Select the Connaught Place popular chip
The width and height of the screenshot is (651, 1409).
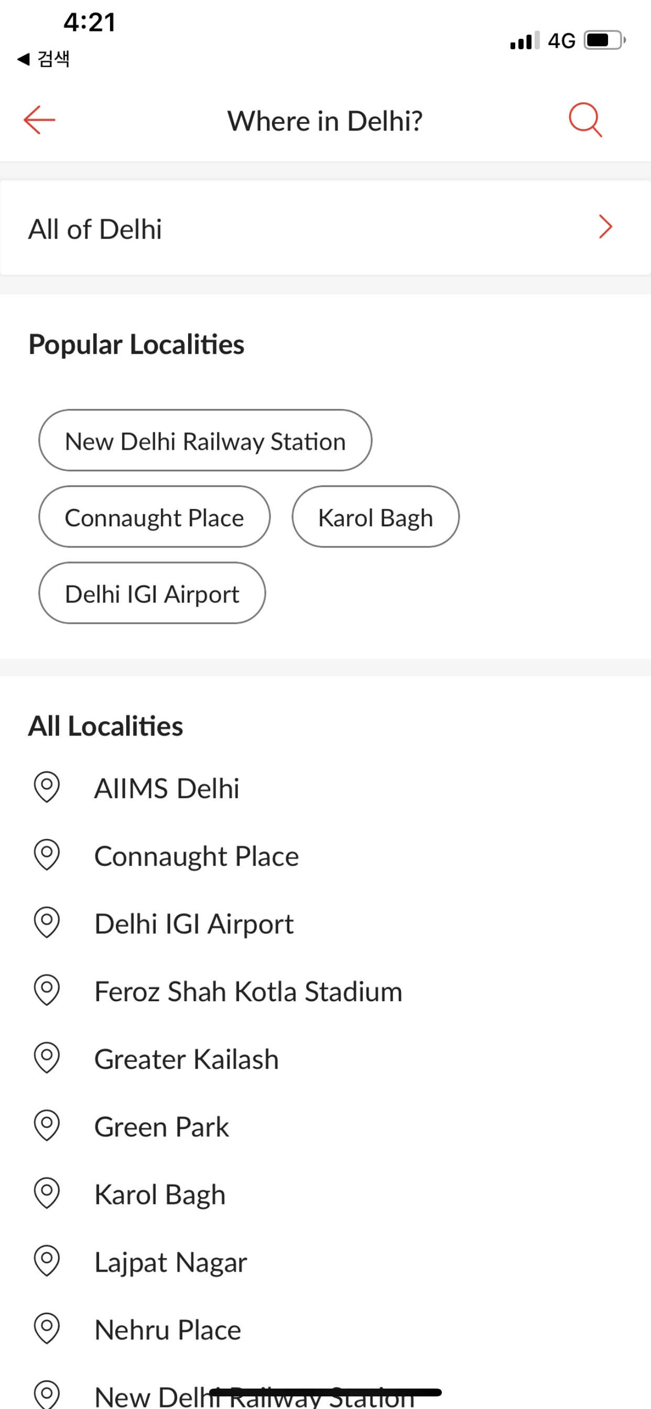point(154,517)
